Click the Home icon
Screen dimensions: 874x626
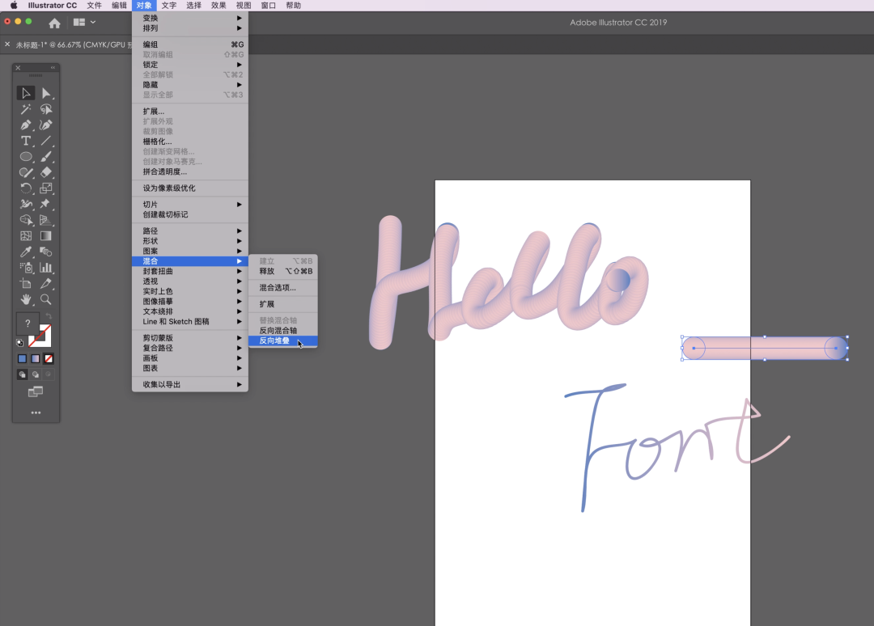coord(54,23)
